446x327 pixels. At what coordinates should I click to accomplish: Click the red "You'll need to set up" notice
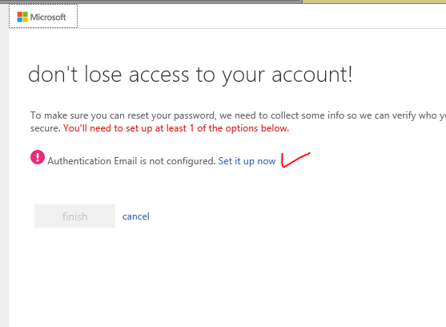176,128
